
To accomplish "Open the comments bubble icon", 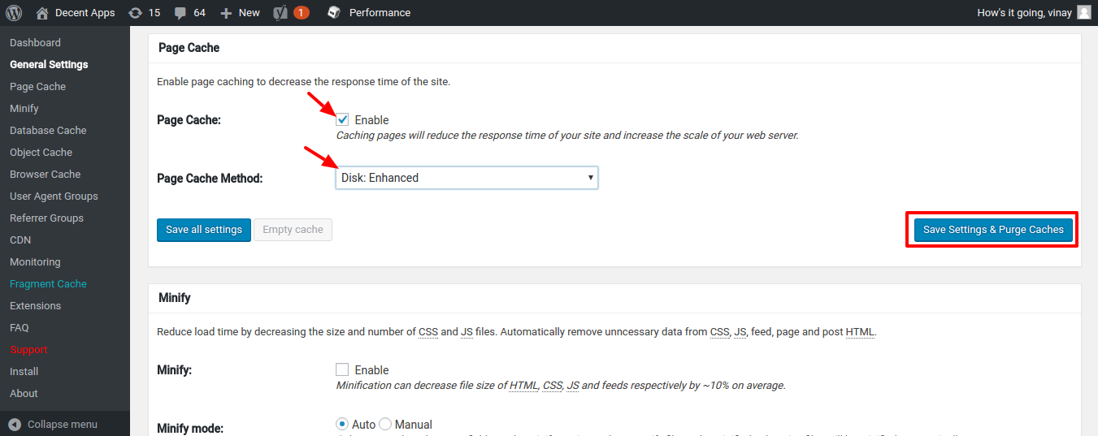I will tap(180, 12).
